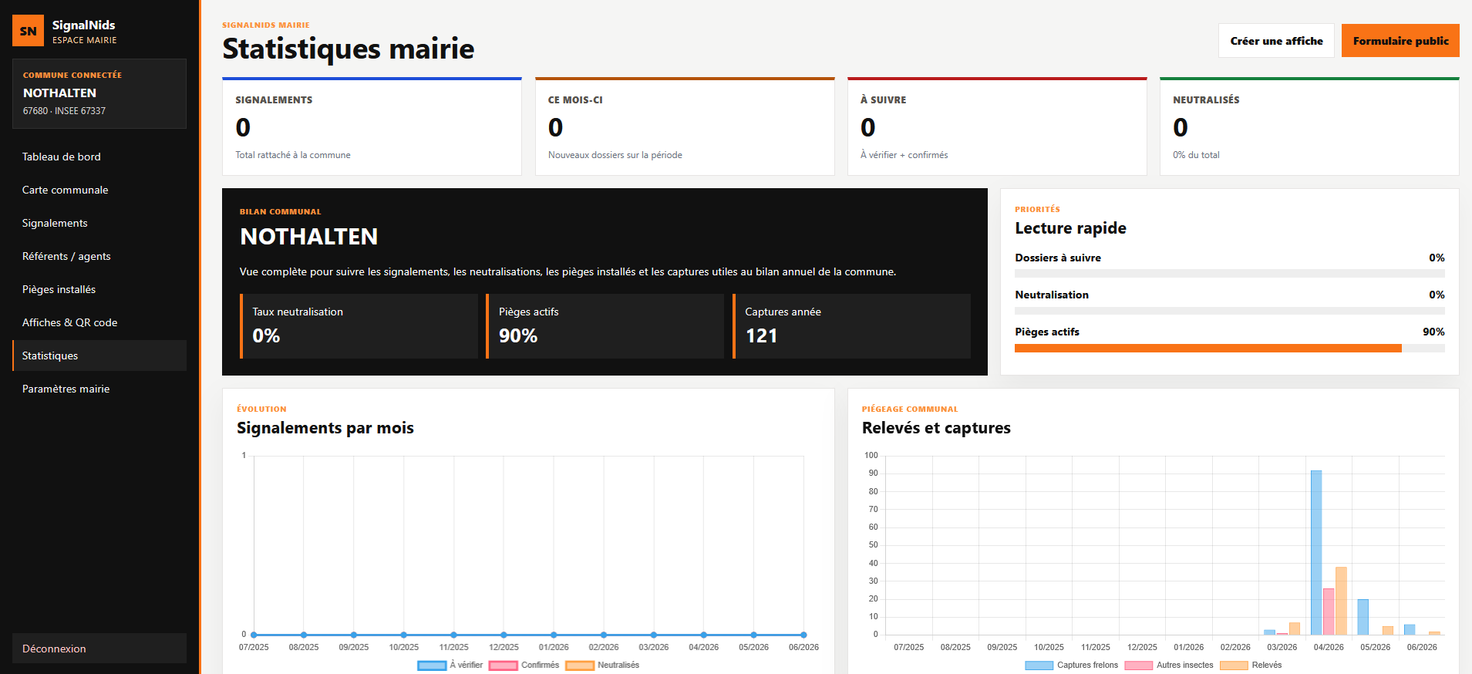Click the '0% du total' text
Screen dimensions: 1472x674
(x=1196, y=155)
